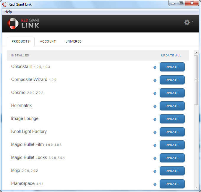Click the help icon for Composite Wizard
201x192 pixels.
155,80
